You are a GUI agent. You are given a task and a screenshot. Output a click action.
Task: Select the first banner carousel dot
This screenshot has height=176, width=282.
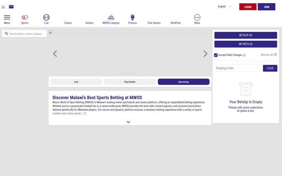click(124, 73)
